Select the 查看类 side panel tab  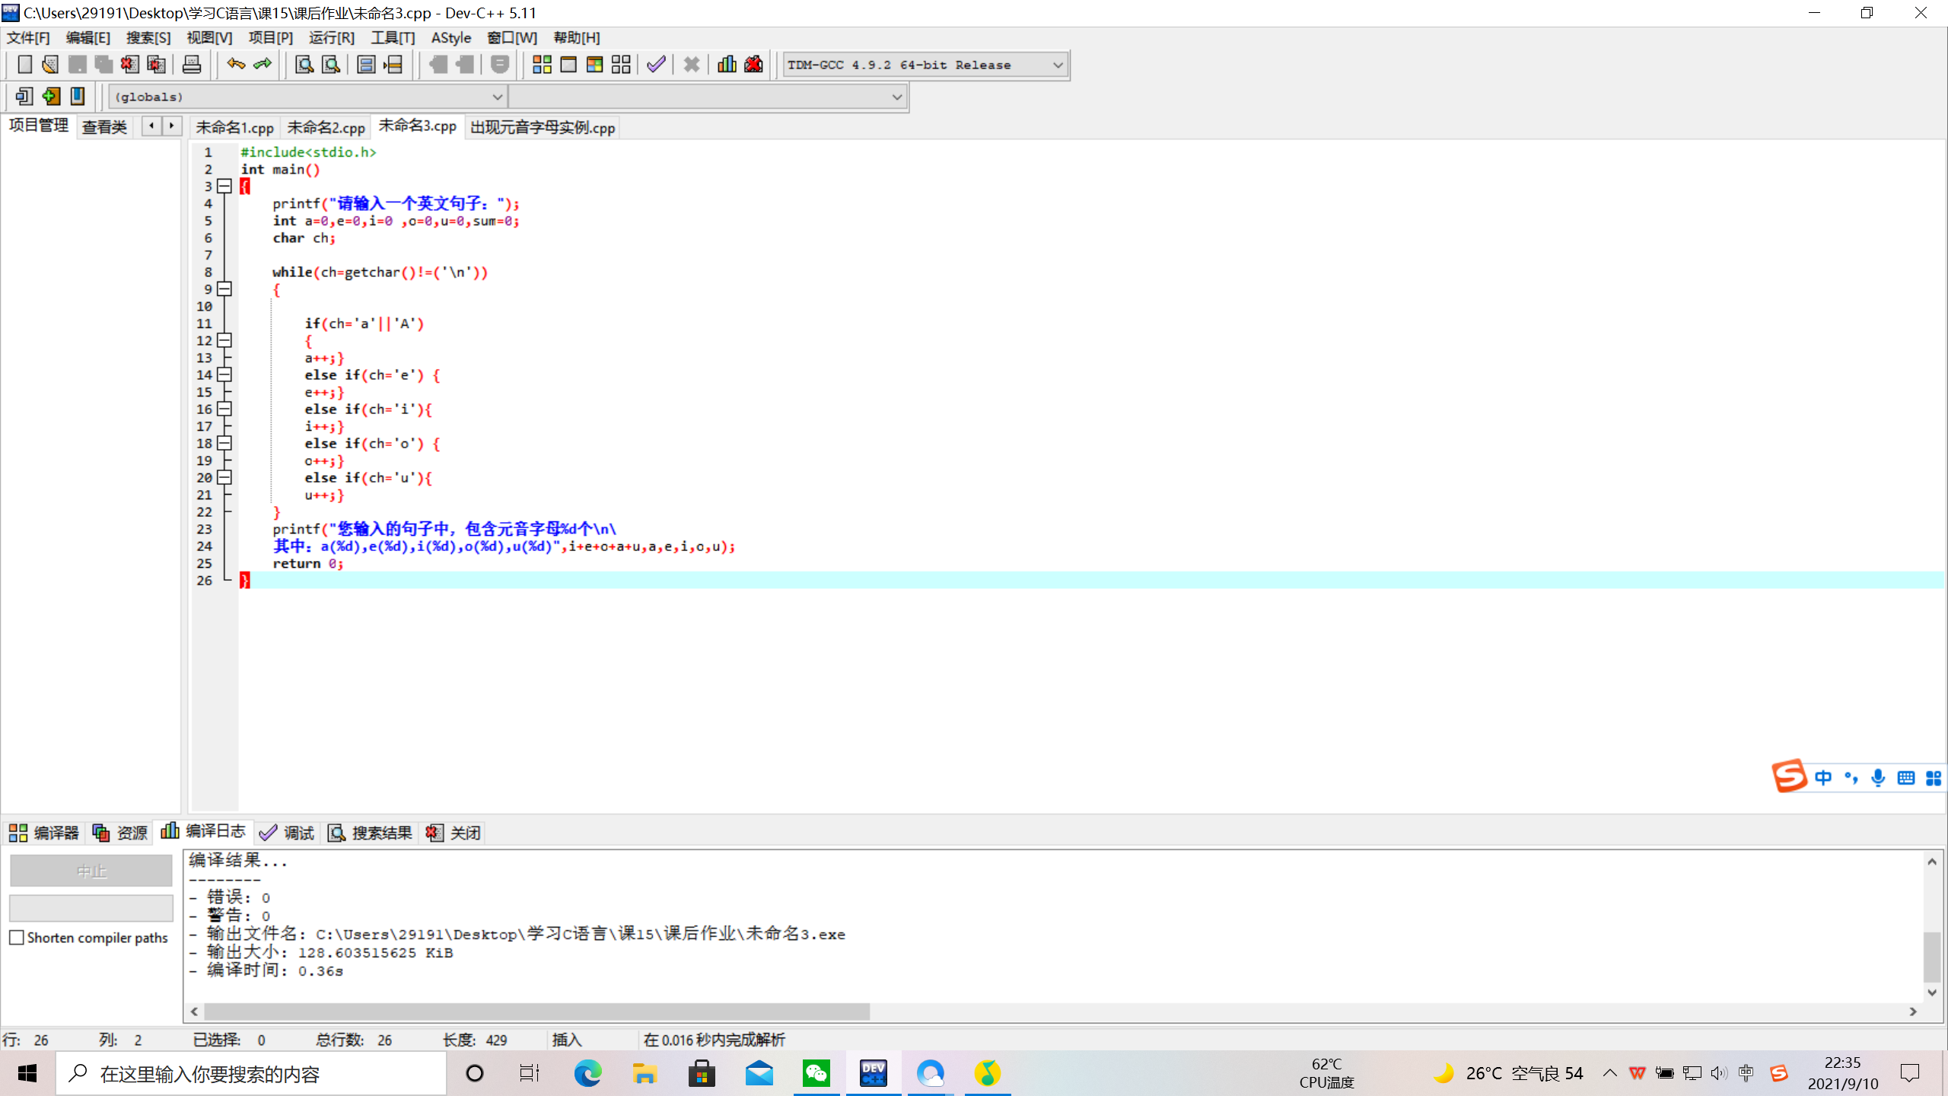104,127
